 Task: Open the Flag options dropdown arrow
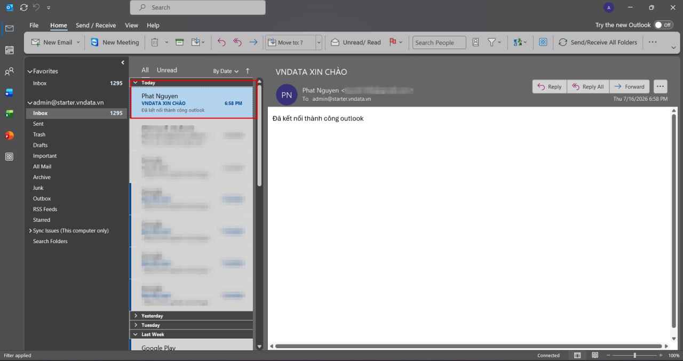(401, 43)
